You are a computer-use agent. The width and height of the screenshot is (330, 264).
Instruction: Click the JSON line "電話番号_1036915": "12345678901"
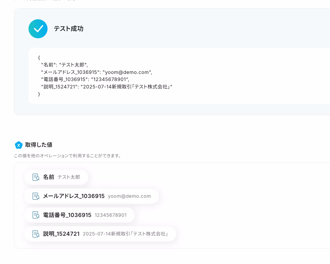click(x=85, y=79)
